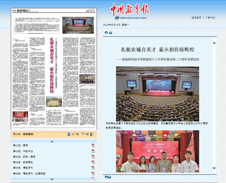Download the PDF for 第03版 新闻·要闻
The width and height of the screenshot is (226, 183).
(93, 157)
